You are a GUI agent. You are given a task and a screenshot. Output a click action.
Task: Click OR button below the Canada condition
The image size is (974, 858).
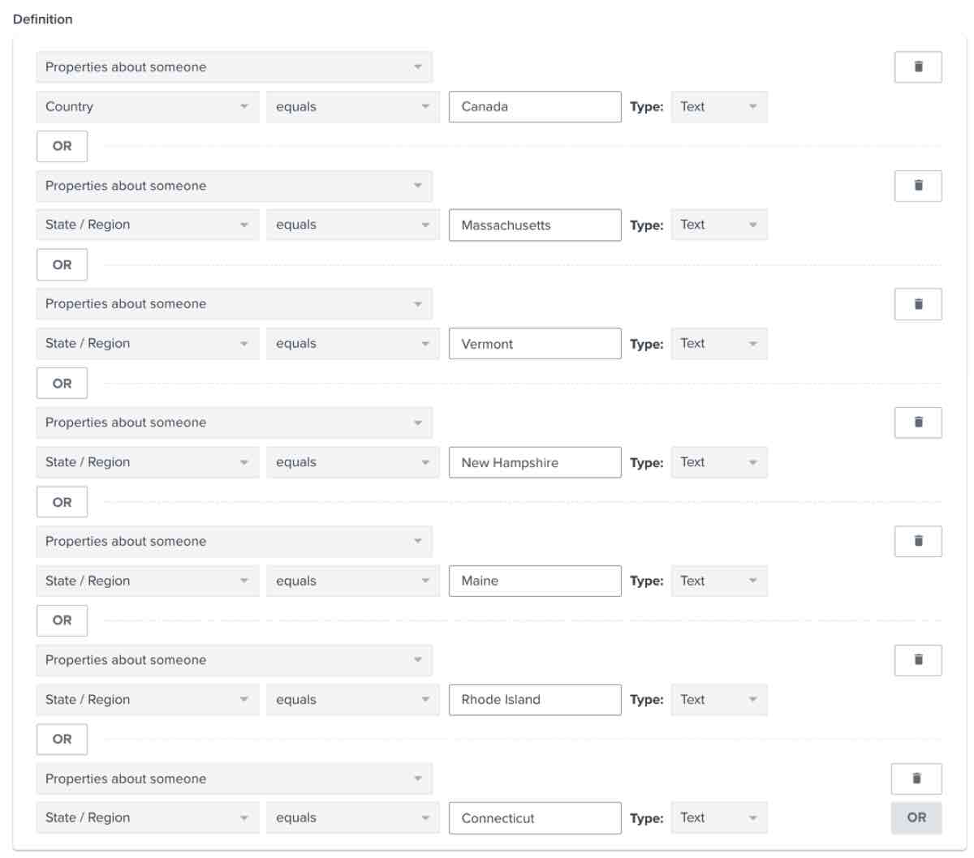pyautogui.click(x=62, y=147)
